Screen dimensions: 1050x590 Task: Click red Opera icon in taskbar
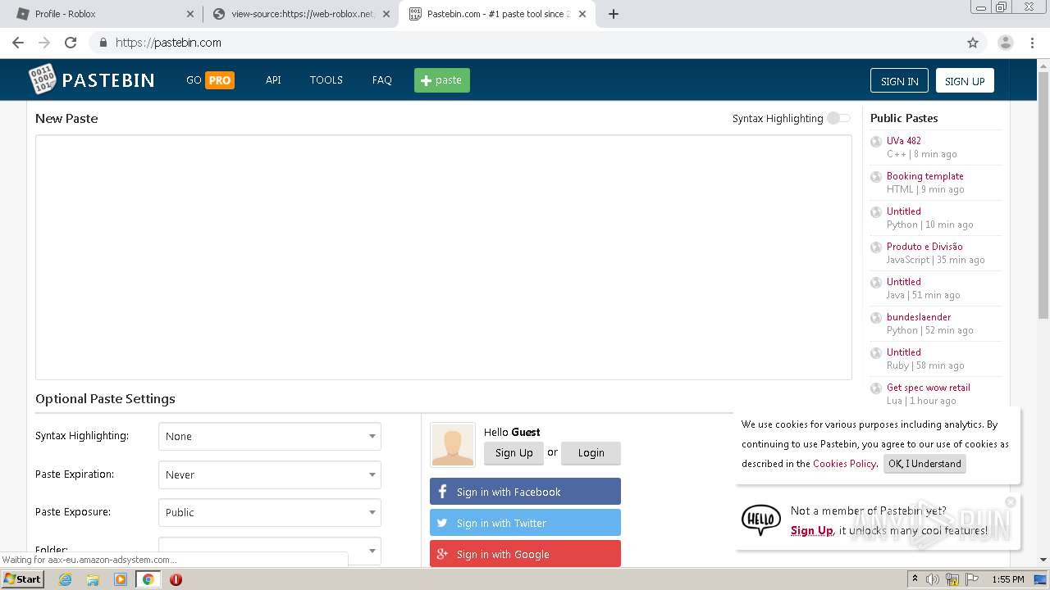(x=176, y=579)
